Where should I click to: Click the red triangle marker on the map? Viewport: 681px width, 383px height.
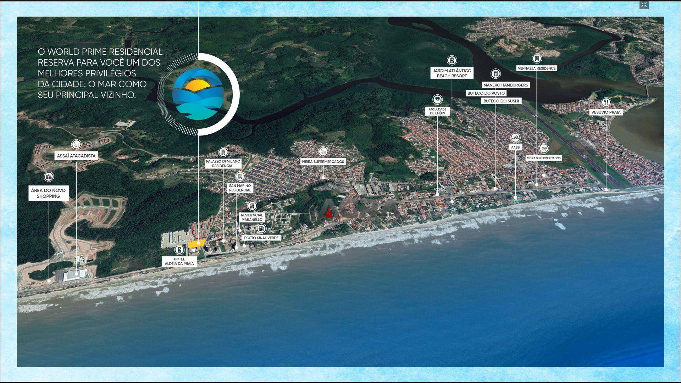(329, 213)
